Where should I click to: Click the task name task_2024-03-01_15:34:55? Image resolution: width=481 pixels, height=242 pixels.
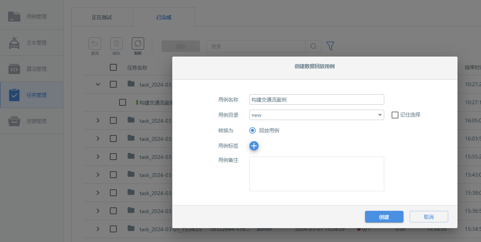pos(170,229)
